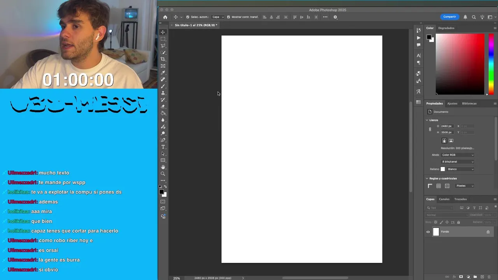Viewport: 498px width, 280px height.
Task: Set canvas to portrait orientation
Action: [444, 141]
